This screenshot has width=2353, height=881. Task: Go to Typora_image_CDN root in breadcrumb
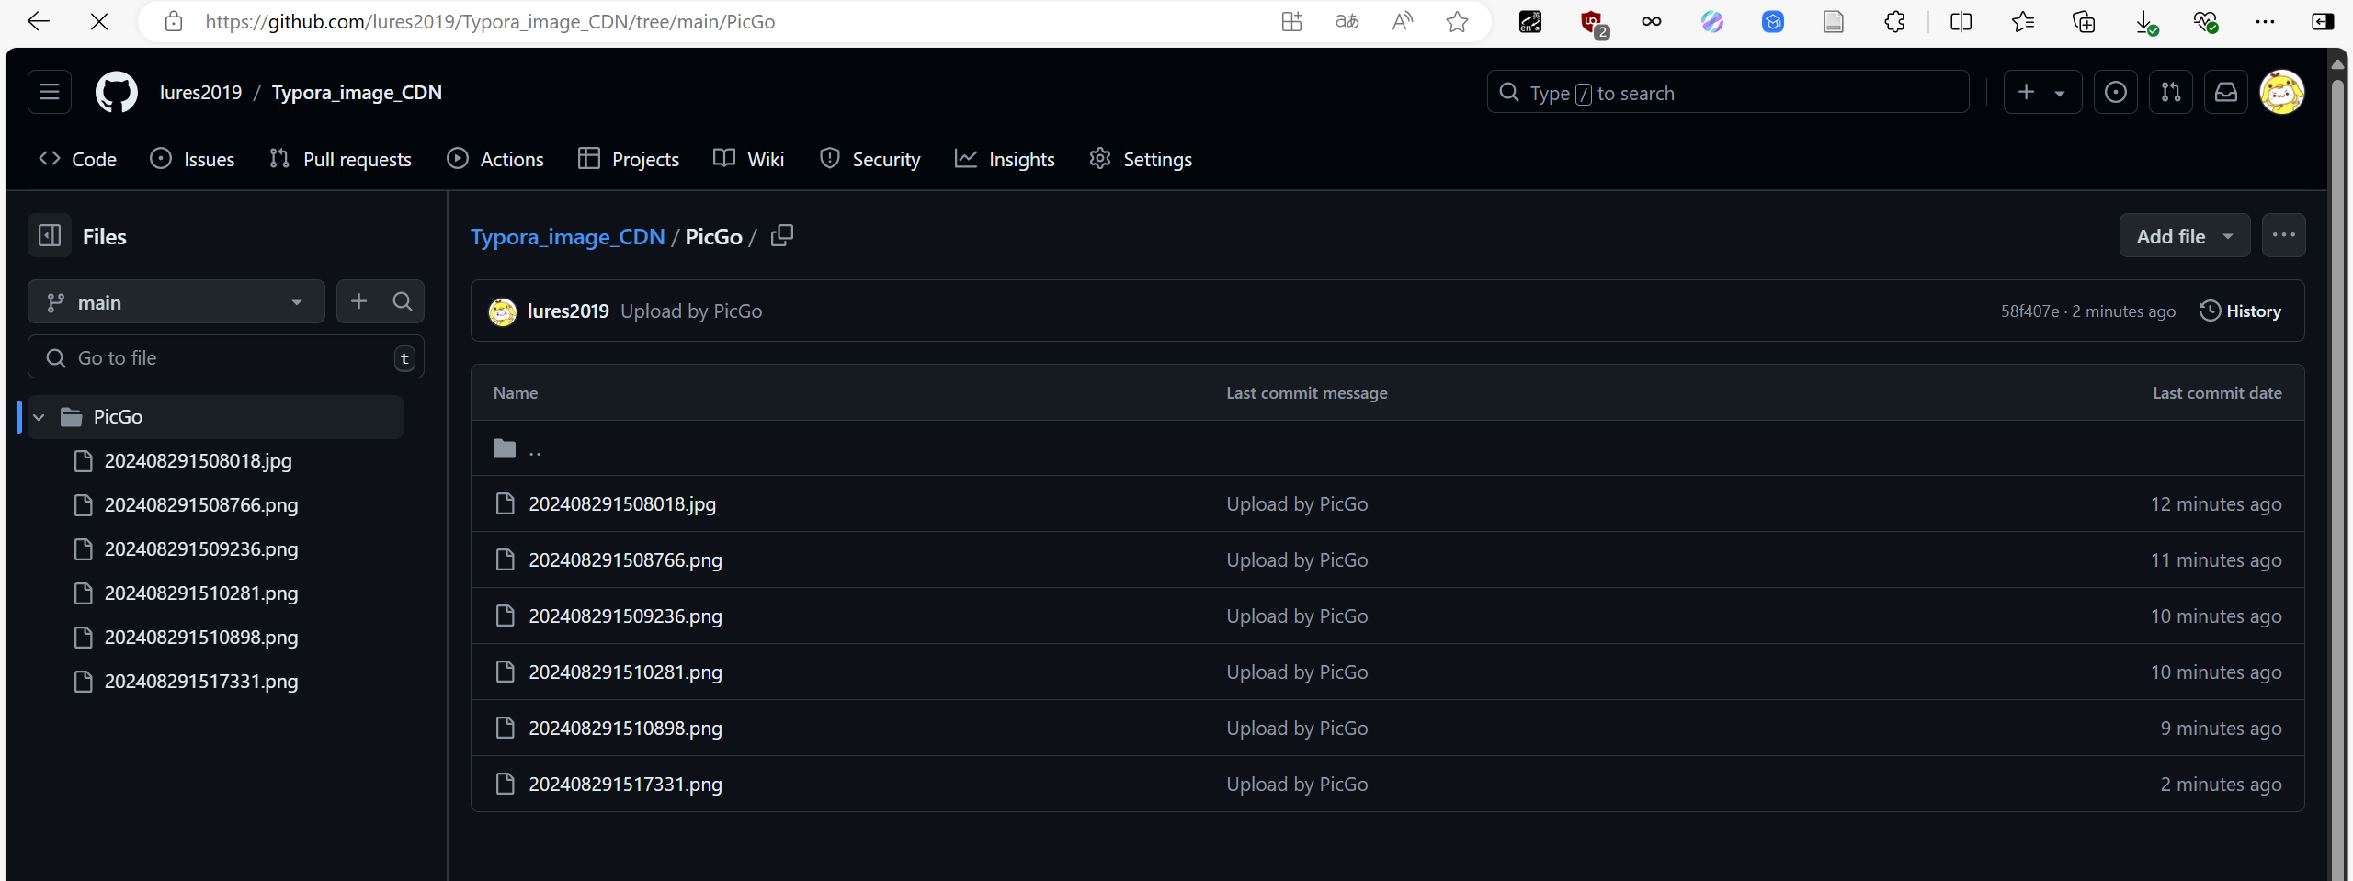point(567,236)
